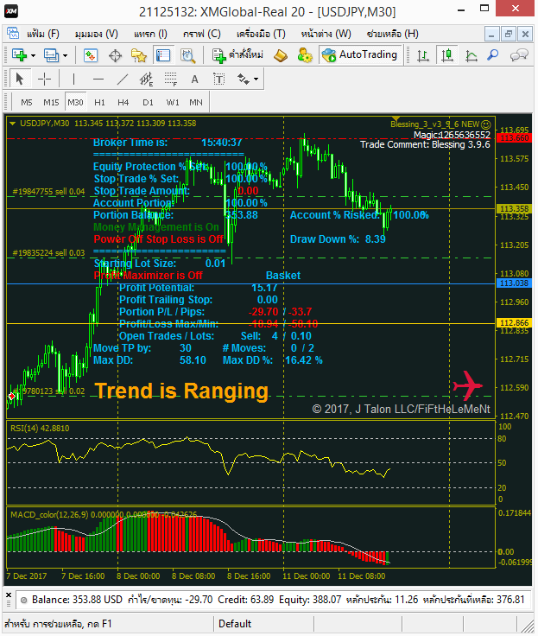Viewport: 538px width, 636px height.
Task: Select the Text 'A' tool
Action: tap(194, 79)
